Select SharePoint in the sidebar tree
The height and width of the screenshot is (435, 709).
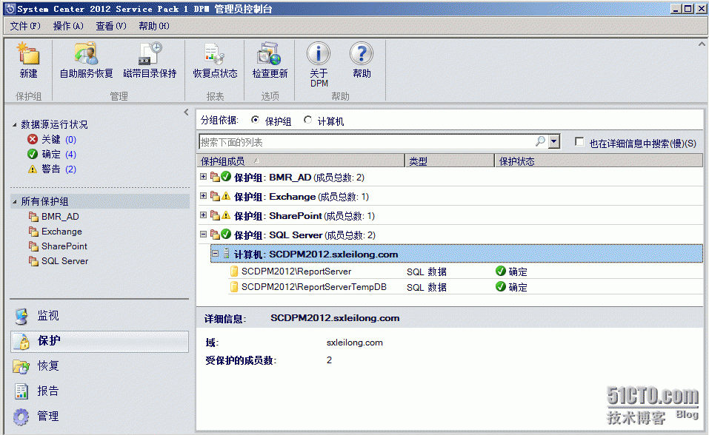coord(64,246)
